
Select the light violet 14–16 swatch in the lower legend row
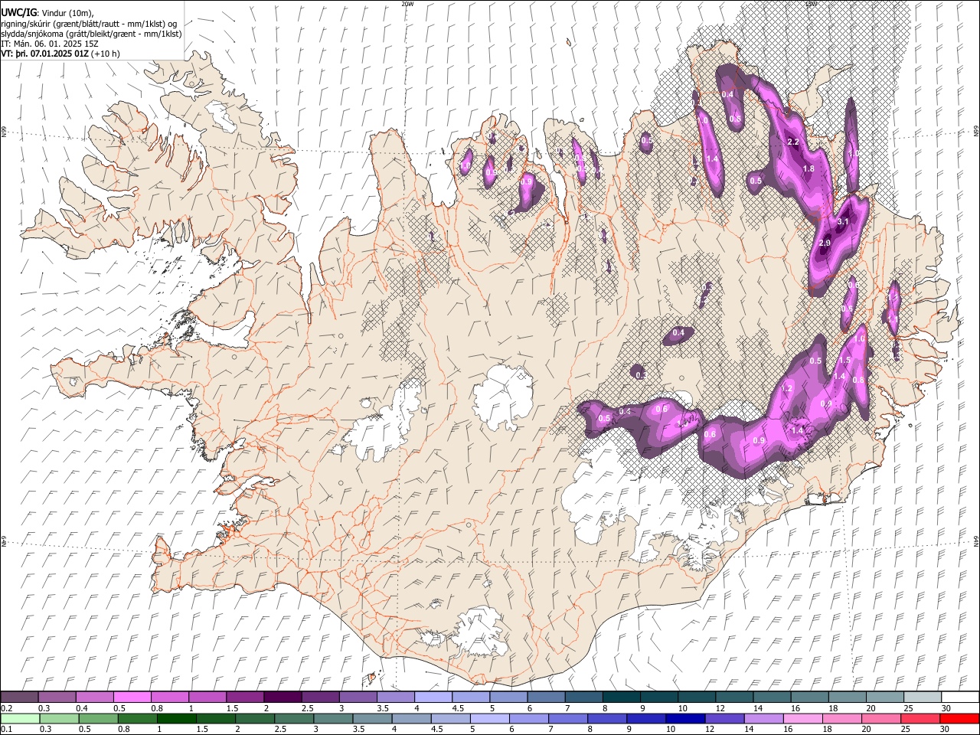[763, 718]
